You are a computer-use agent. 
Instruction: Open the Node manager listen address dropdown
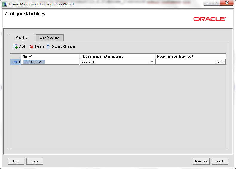[152, 62]
